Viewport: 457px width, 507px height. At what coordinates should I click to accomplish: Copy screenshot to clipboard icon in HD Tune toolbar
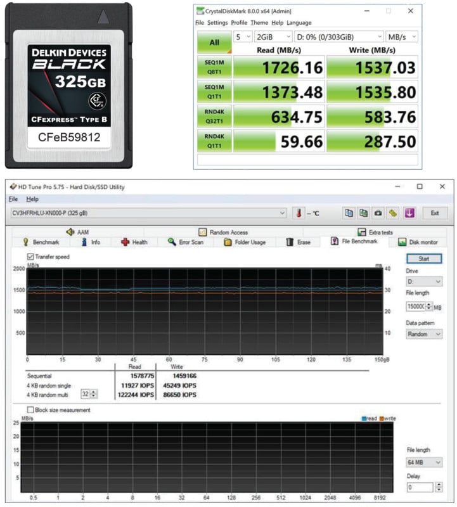tap(363, 214)
